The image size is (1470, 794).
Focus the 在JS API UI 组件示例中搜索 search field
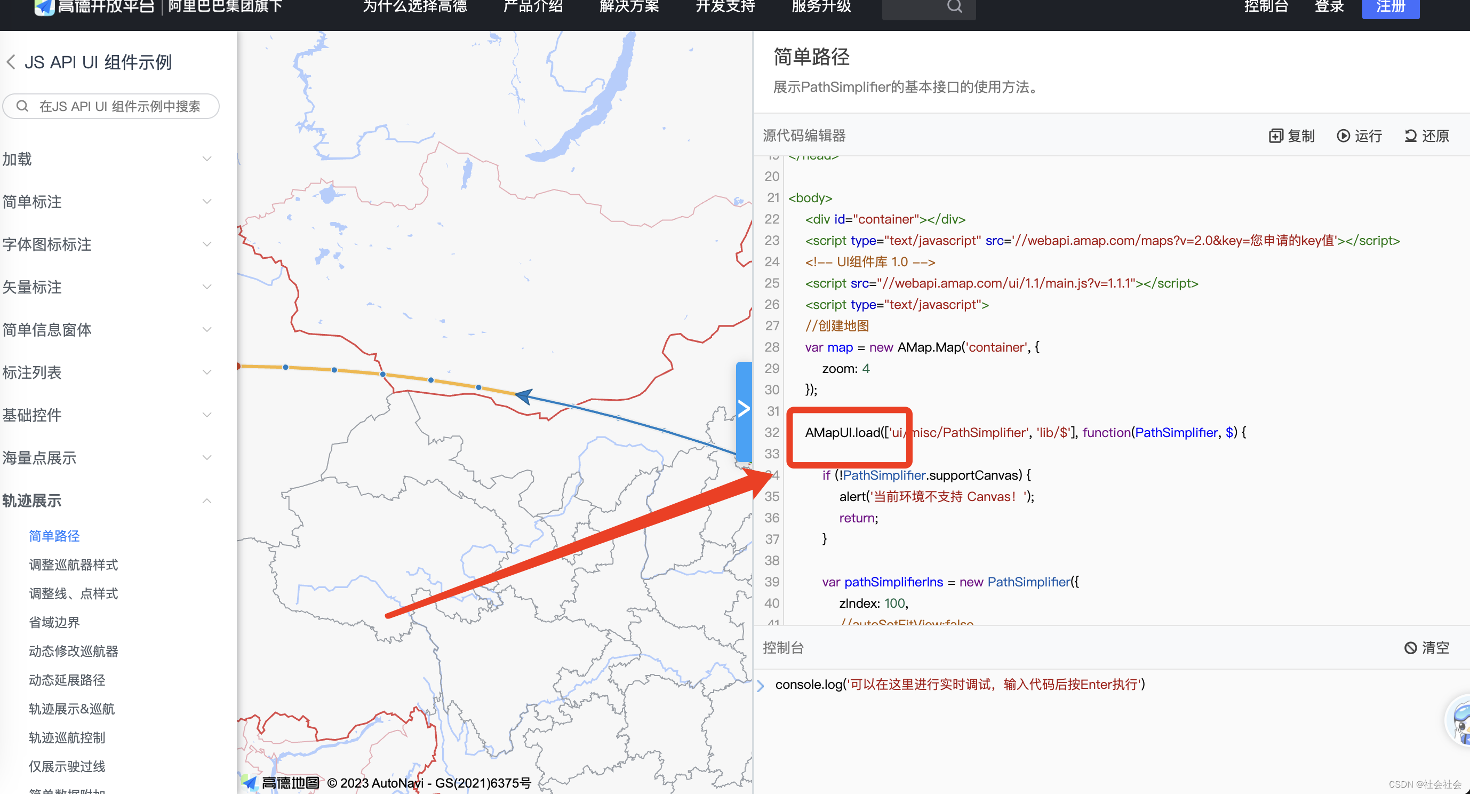[x=111, y=106]
